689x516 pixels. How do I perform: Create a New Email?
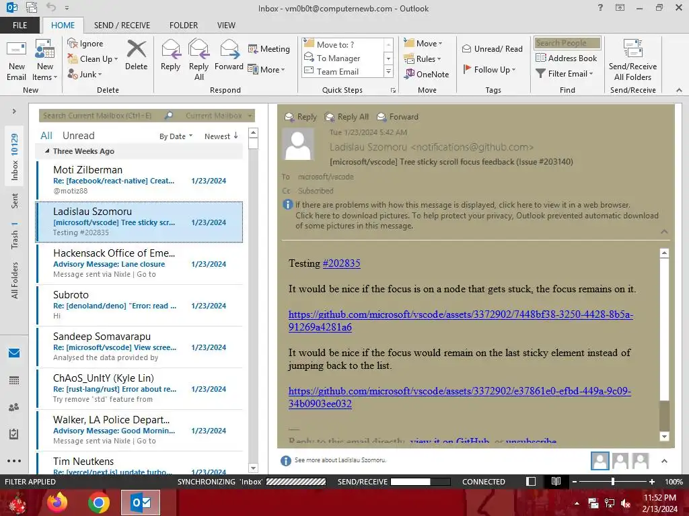point(16,60)
